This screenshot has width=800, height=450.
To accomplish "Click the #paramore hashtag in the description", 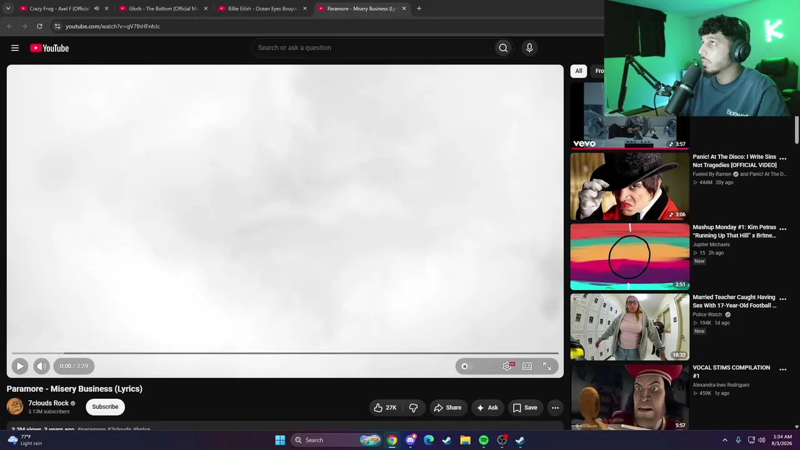I will click(x=92, y=429).
